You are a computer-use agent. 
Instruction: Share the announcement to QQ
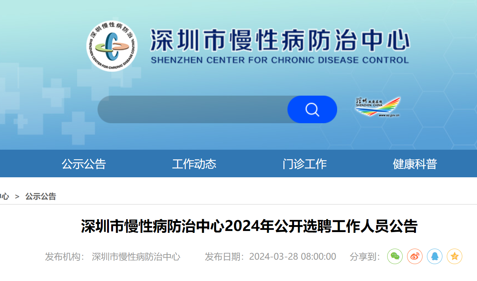(x=435, y=256)
